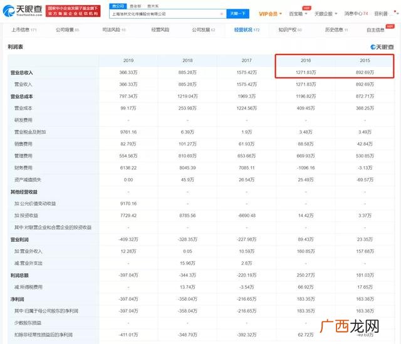Click 2016 营业总收入 value 1271.83万
This screenshot has width=401, height=344.
point(306,73)
